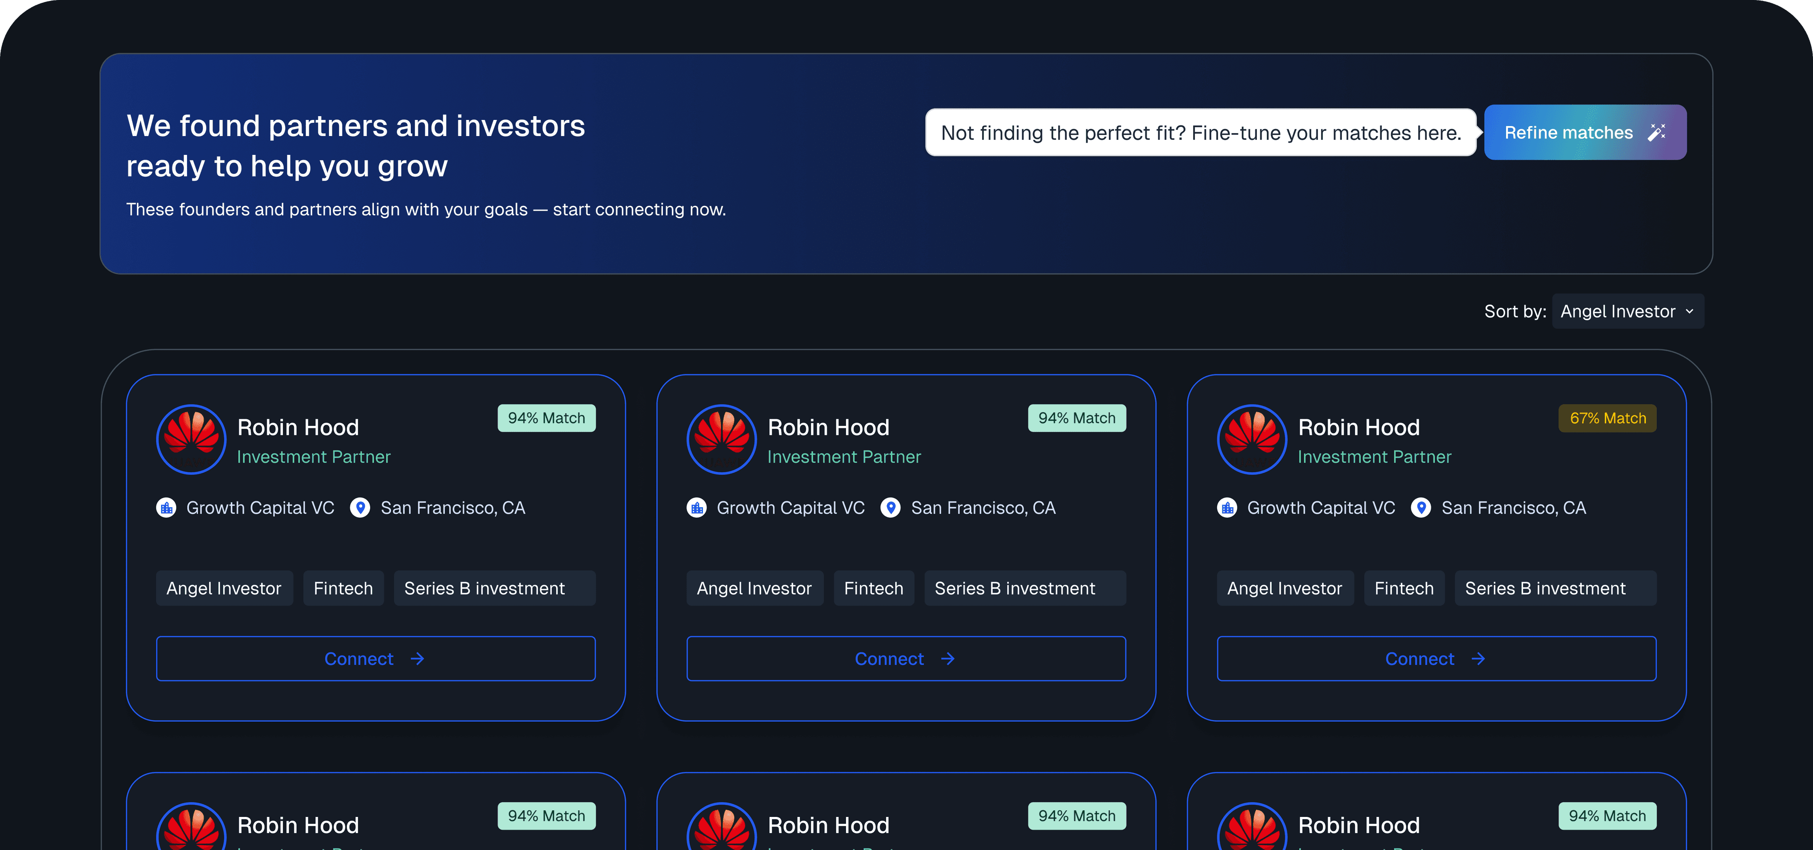Click the magic wand icon on Refine matches

tap(1658, 132)
